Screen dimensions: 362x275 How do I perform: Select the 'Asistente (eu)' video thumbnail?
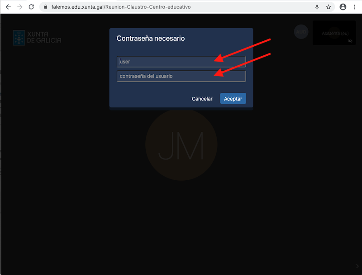pos(334,33)
